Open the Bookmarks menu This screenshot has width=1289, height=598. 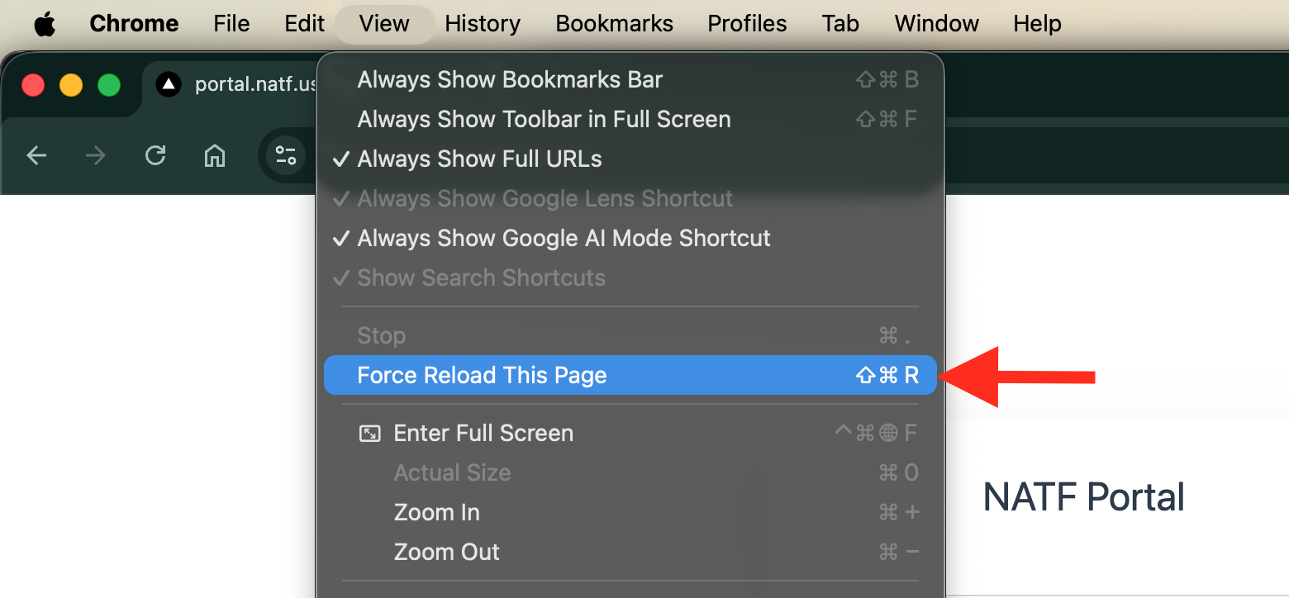(x=614, y=23)
